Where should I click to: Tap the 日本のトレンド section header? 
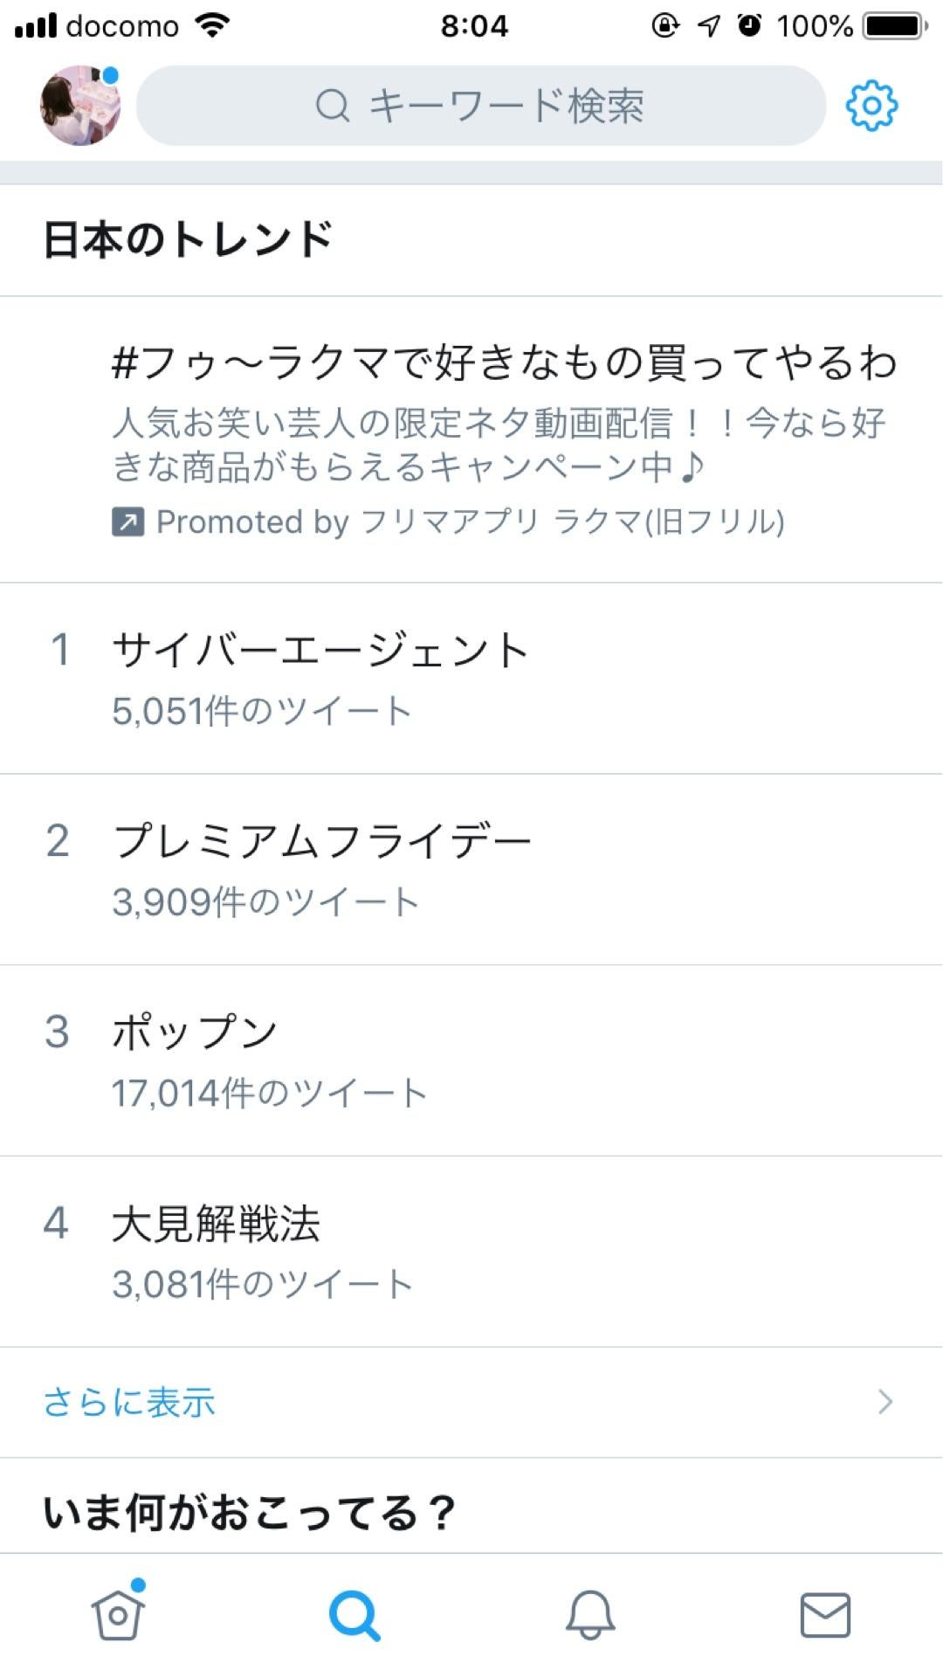188,239
